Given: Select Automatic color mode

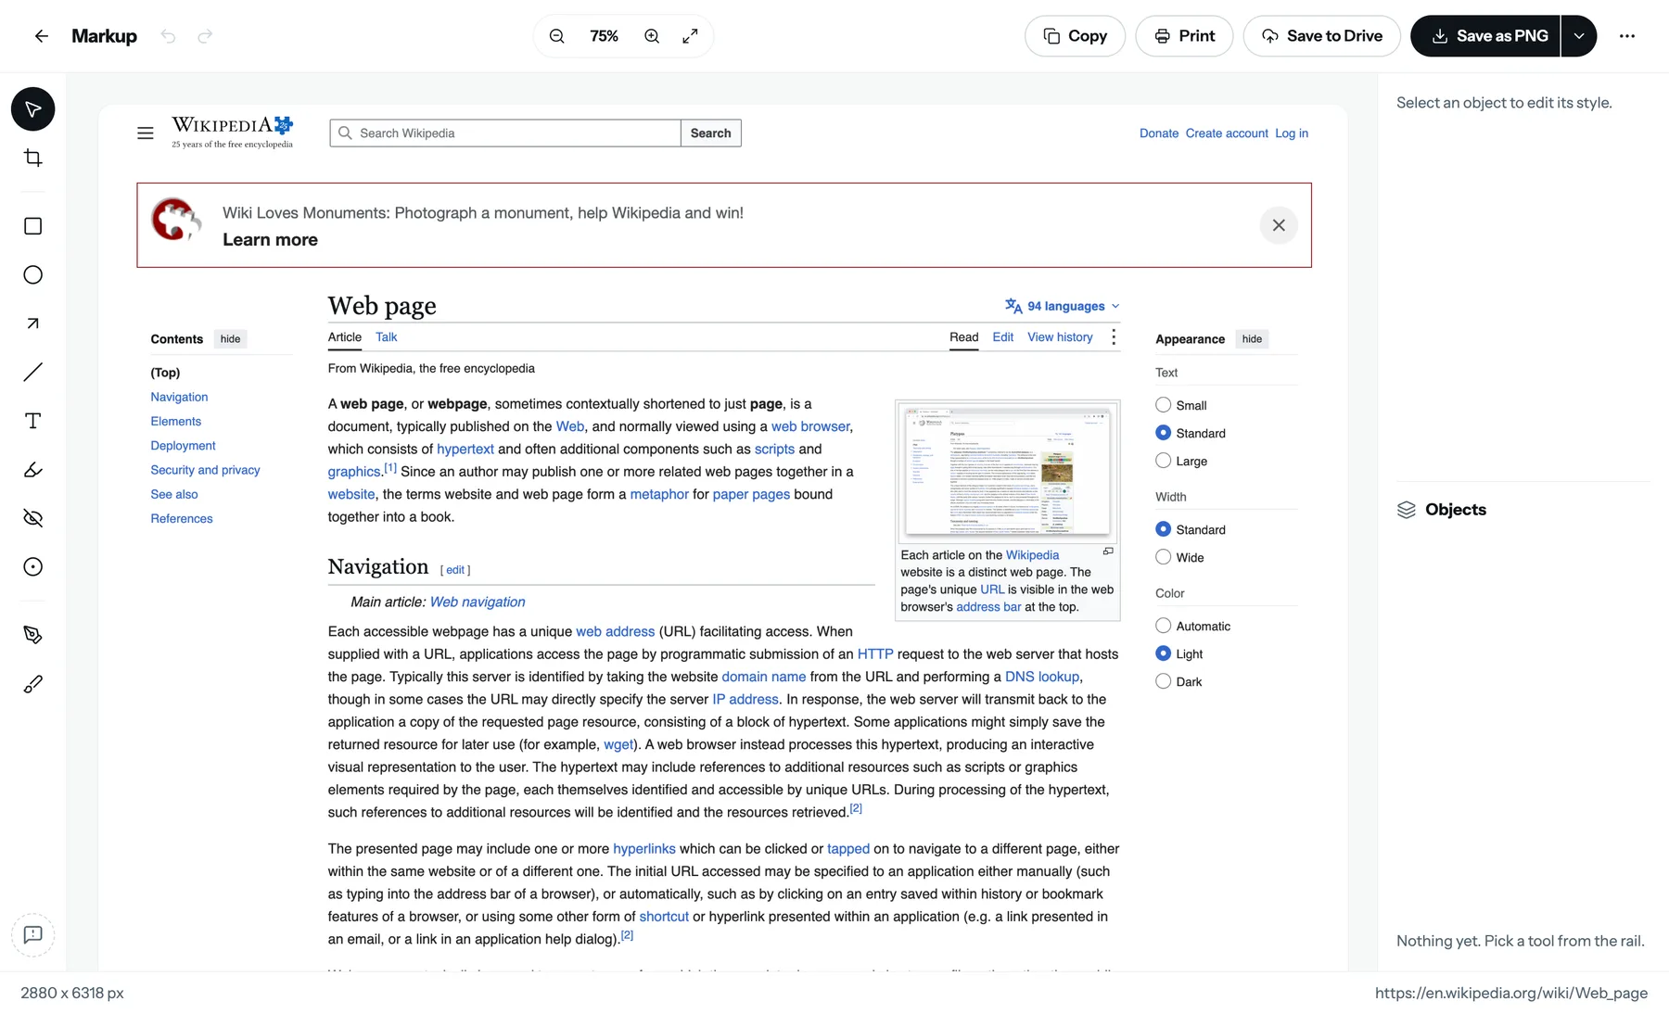Looking at the screenshot, I should point(1163,626).
